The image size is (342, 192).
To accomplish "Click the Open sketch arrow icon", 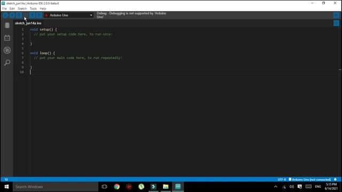I will click(x=32, y=15).
